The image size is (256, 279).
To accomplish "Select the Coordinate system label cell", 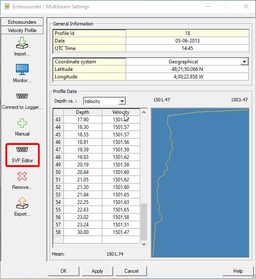I will pyautogui.click(x=89, y=62).
